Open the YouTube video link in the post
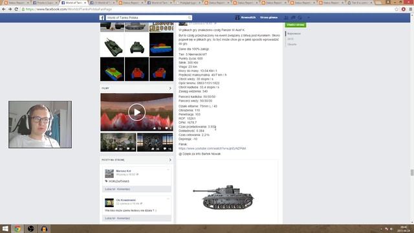This screenshot has height=233, width=414. pos(212,148)
